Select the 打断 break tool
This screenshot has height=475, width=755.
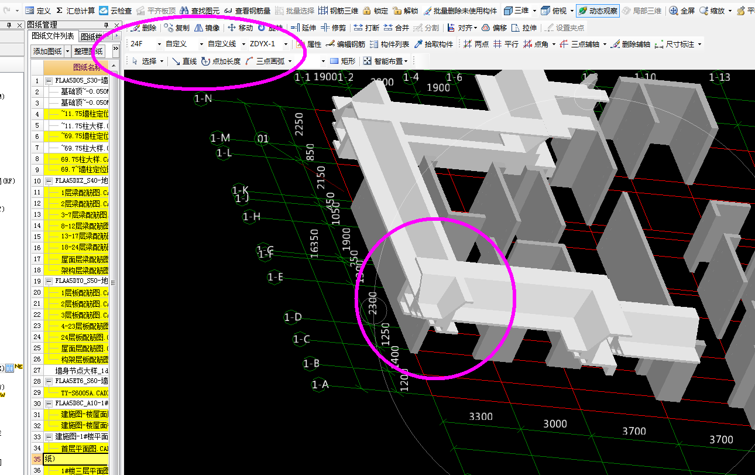(366, 28)
